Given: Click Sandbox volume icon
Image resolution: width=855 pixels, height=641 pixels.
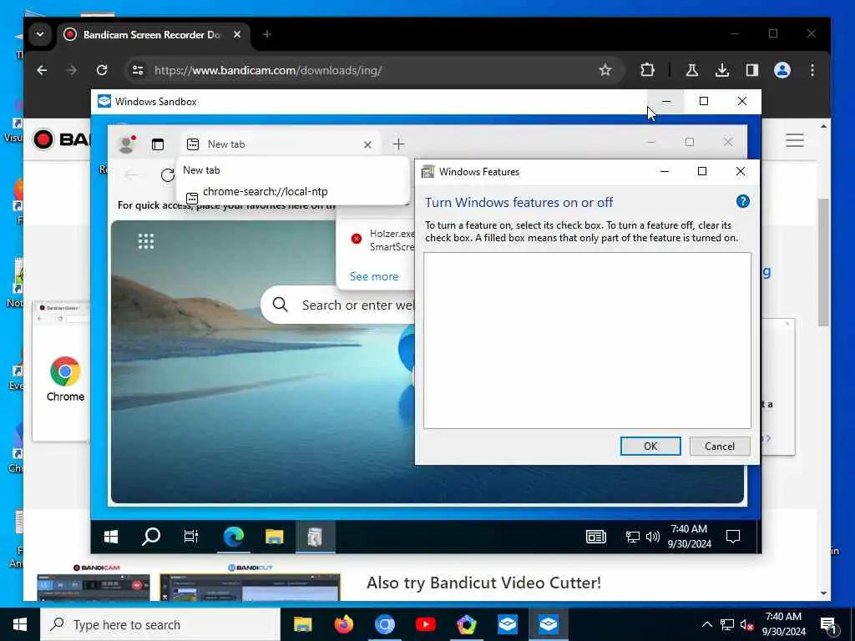Looking at the screenshot, I should click(x=652, y=537).
